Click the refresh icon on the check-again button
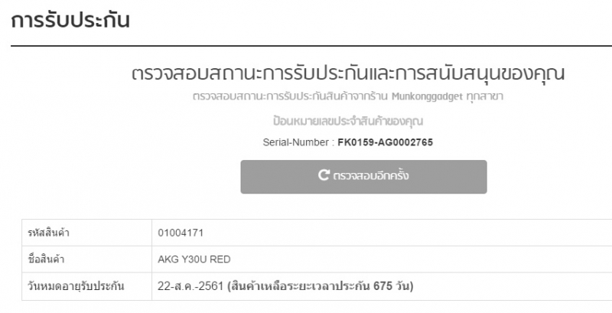This screenshot has width=612, height=313. 324,176
